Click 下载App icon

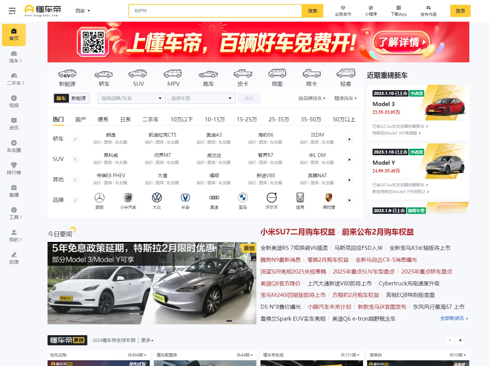(399, 11)
